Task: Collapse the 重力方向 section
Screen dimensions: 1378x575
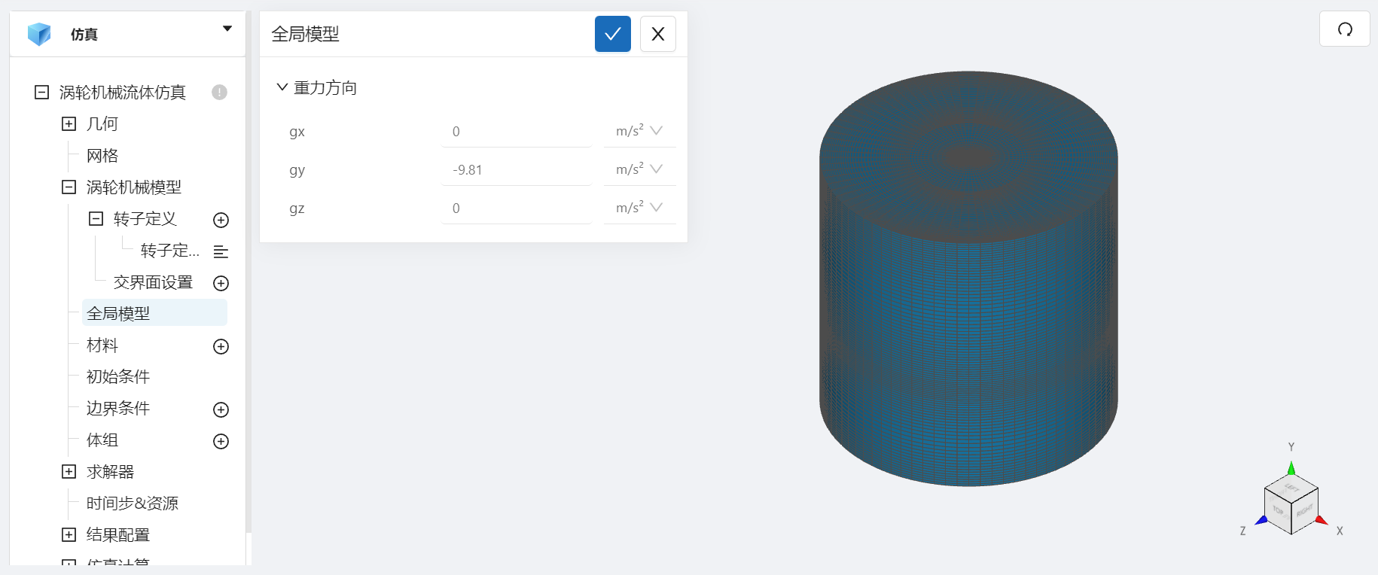Action: coord(282,87)
